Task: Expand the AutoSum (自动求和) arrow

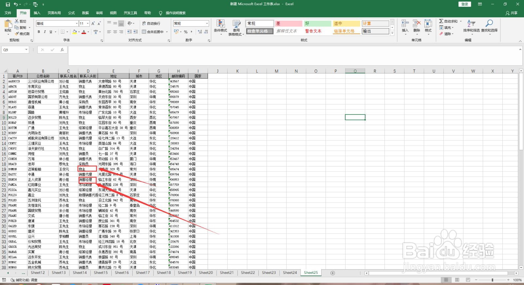Action: tap(460, 21)
